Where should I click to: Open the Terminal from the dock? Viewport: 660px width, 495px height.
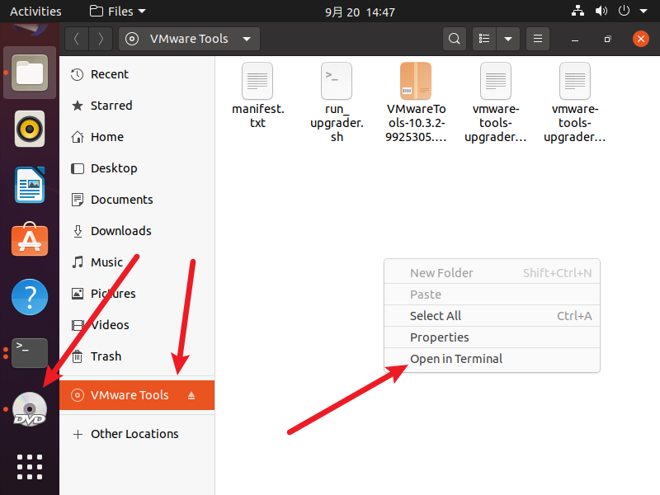(x=30, y=353)
